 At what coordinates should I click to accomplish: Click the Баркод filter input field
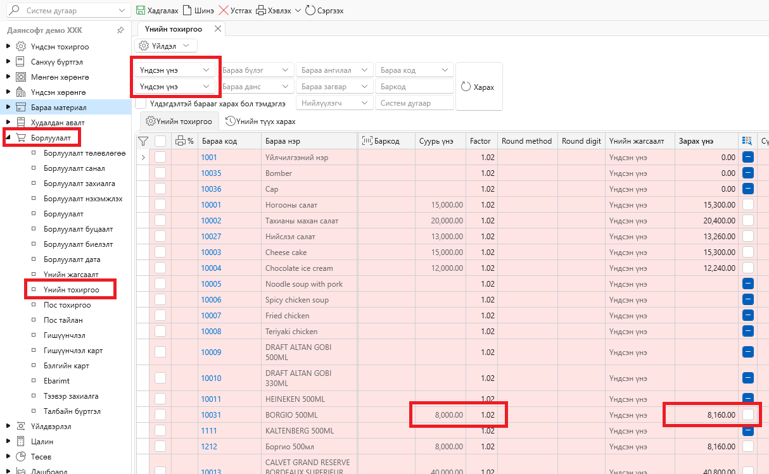[x=415, y=86]
